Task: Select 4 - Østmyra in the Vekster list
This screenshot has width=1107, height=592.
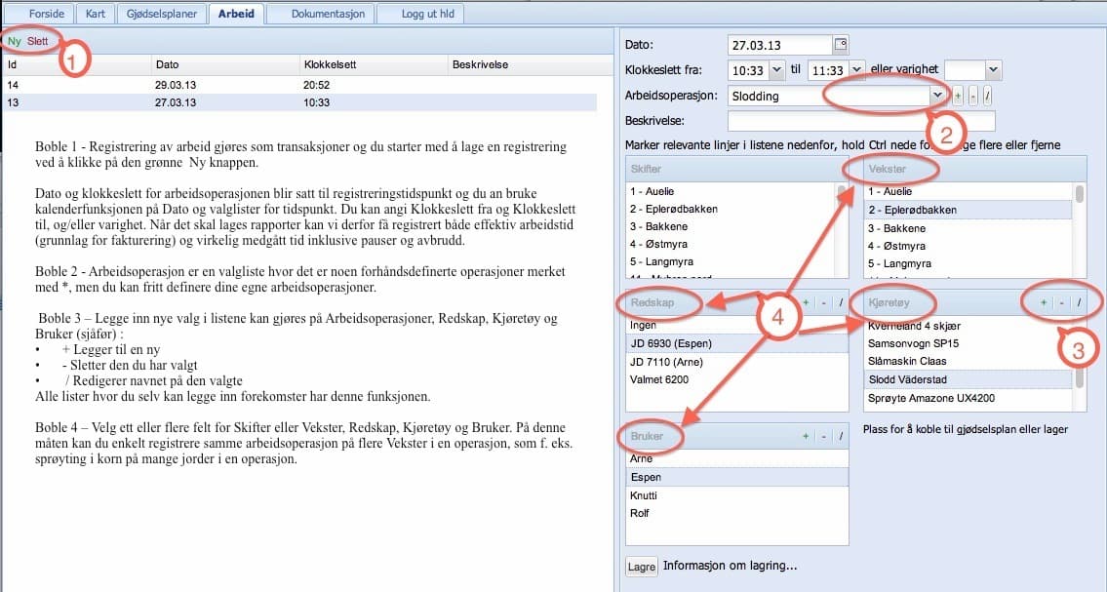Action: 969,246
